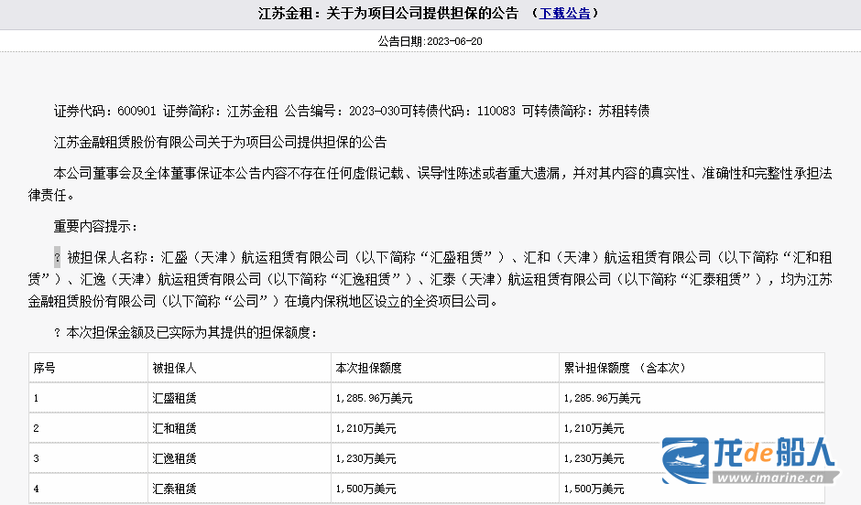Click the 下载公告 download link

564,14
